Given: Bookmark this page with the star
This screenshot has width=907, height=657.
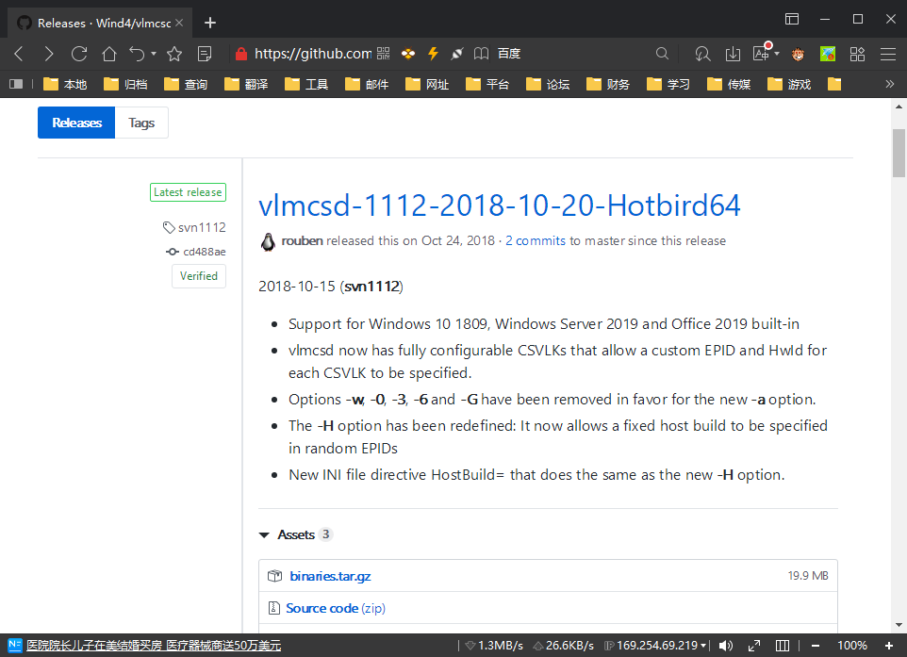Looking at the screenshot, I should click(x=174, y=54).
